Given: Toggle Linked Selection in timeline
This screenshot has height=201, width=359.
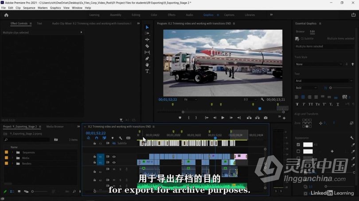Looking at the screenshot, I should (x=105, y=138).
